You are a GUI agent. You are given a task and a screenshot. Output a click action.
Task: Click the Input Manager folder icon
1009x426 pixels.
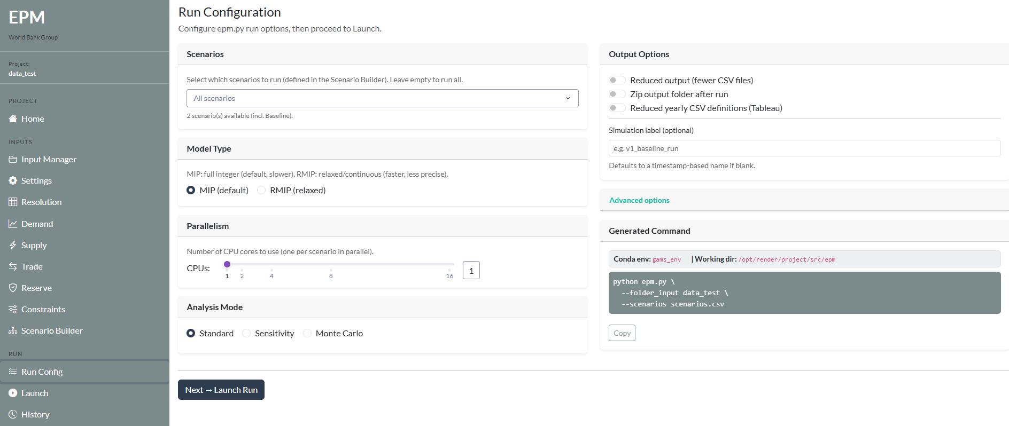point(13,159)
